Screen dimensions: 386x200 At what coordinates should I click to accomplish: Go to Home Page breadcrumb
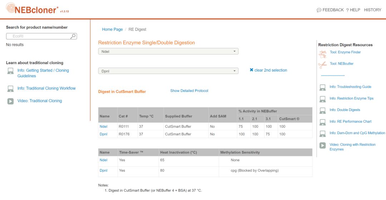tap(112, 29)
